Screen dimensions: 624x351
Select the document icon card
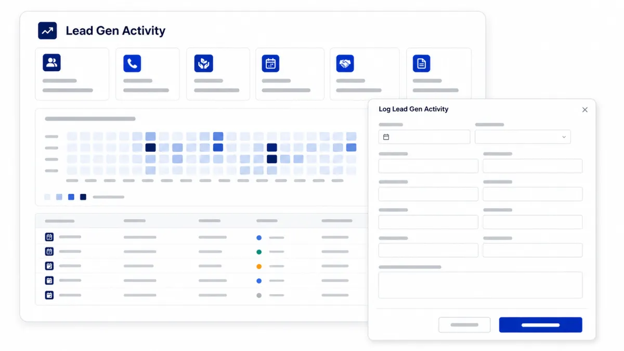pyautogui.click(x=438, y=74)
